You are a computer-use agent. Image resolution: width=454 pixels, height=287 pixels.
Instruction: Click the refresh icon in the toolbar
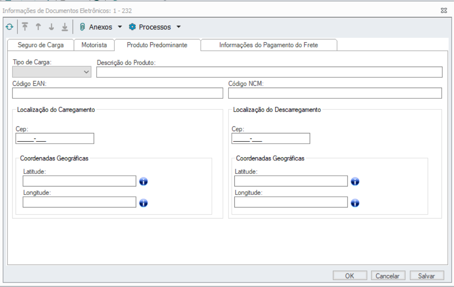tap(10, 27)
